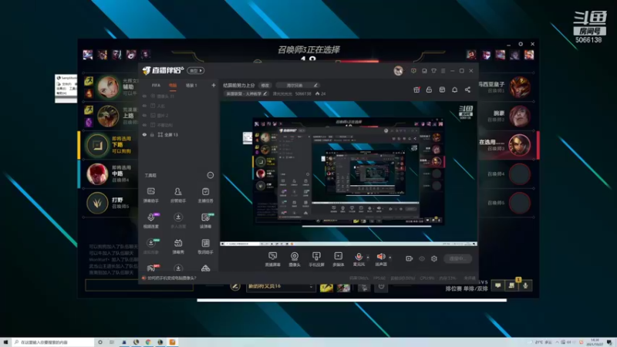The width and height of the screenshot is (617, 347).
Task: Add a multimedia source (多媒体)
Action: tap(338, 259)
